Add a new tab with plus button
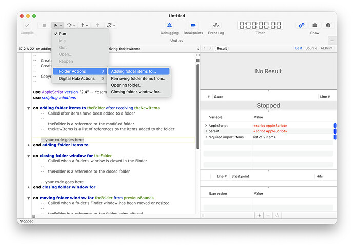Viewport: 354px width, 247px height. pos(332,41)
